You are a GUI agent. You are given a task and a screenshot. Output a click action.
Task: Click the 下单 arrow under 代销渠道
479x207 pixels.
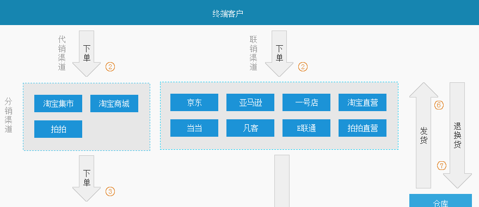87,53
